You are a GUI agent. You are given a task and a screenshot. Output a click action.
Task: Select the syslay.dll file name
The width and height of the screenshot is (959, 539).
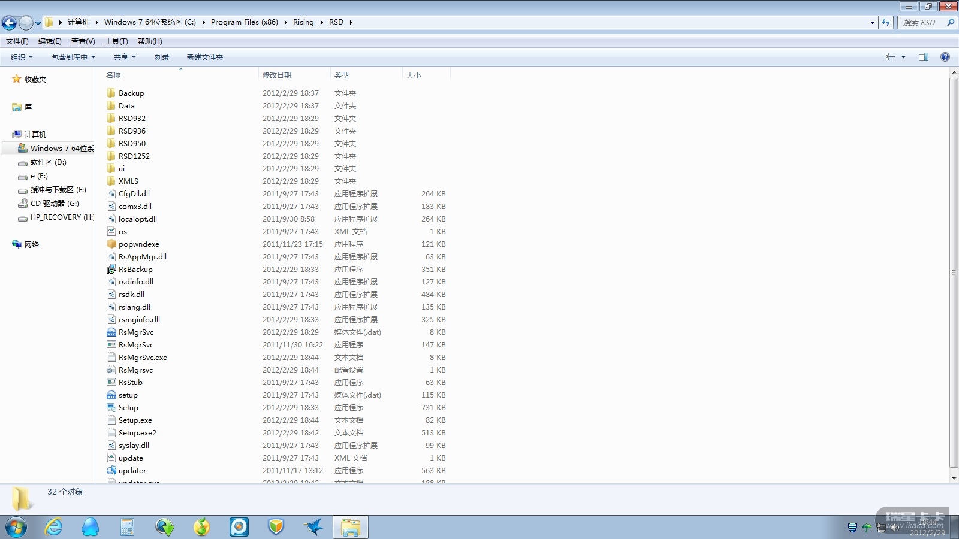[134, 446]
